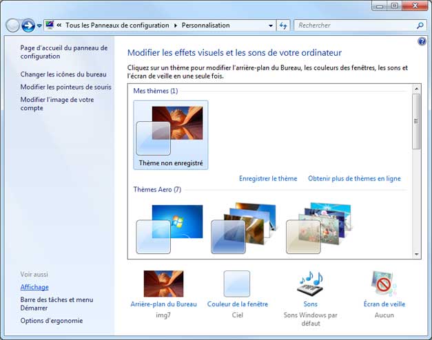Click 'Enregistrer le thème' link

pos(268,178)
